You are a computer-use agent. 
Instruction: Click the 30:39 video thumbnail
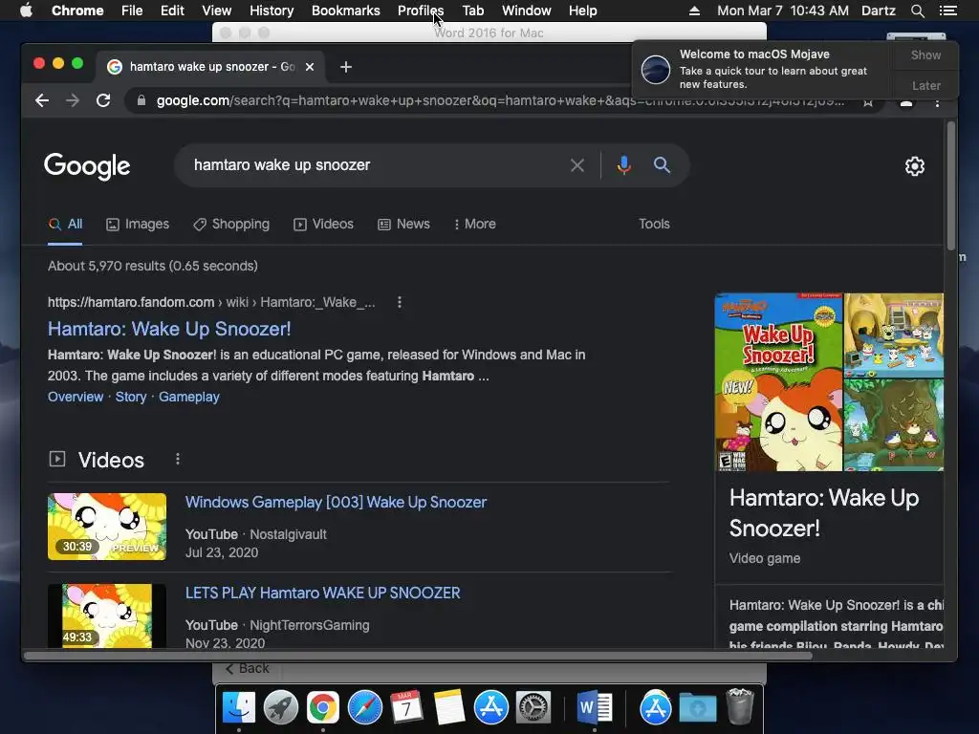(x=107, y=527)
